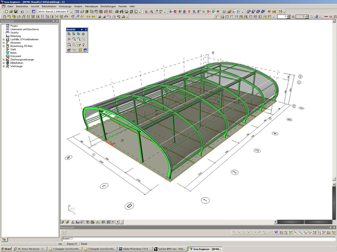337x252 pixels.
Task: Click the New file icon
Action: point(7,12)
